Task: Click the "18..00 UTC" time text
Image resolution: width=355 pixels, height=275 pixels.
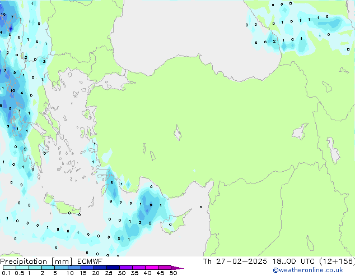Action: pos(293,262)
